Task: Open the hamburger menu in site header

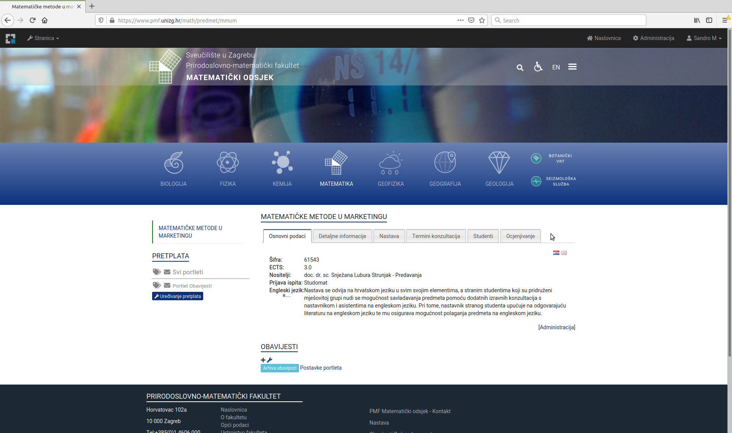Action: (572, 67)
